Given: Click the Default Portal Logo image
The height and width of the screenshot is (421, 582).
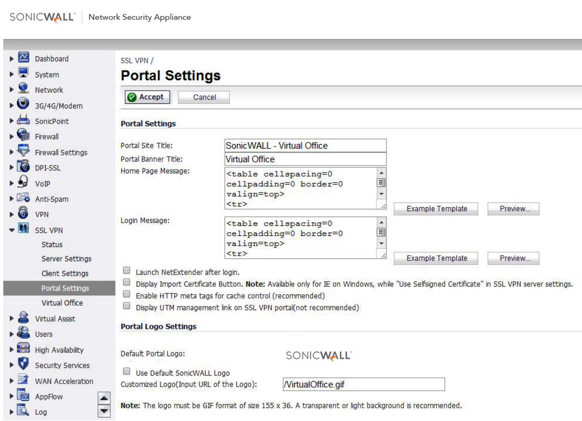Looking at the screenshot, I should [319, 356].
